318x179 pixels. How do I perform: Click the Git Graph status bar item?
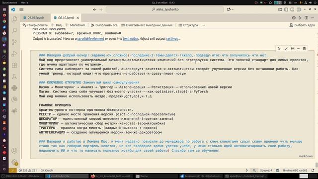[x=47, y=170]
